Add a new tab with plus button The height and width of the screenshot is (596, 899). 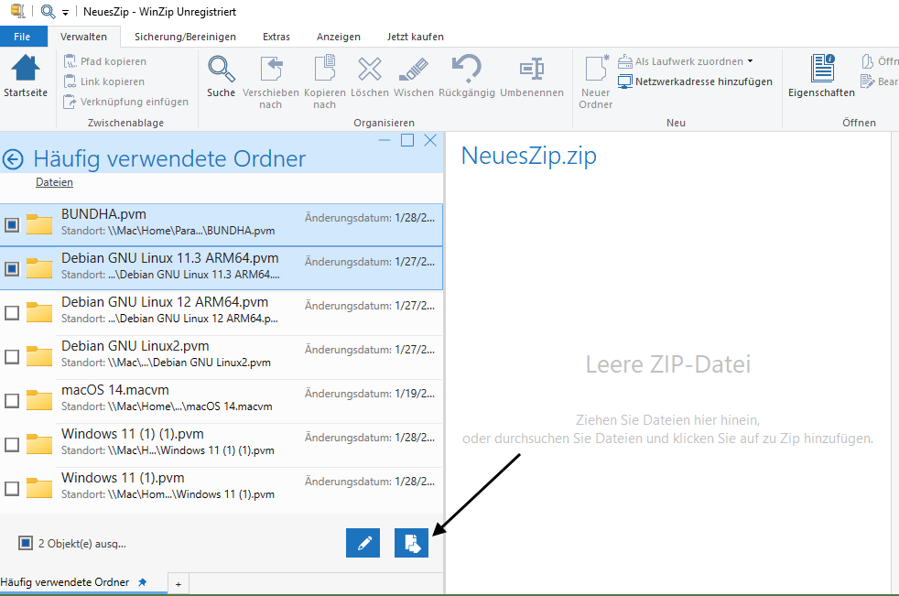click(x=179, y=584)
